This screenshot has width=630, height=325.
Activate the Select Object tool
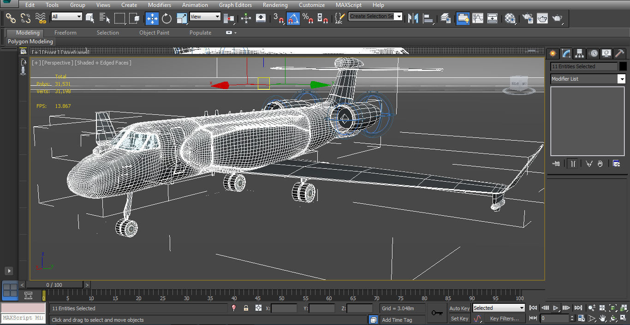click(90, 18)
